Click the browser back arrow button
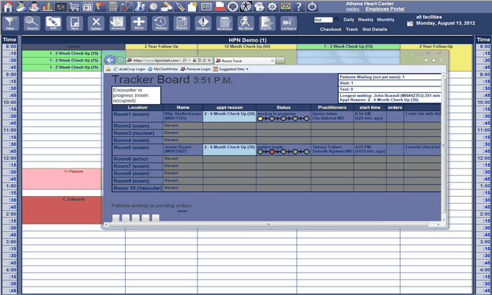492x295 pixels. pos(110,60)
